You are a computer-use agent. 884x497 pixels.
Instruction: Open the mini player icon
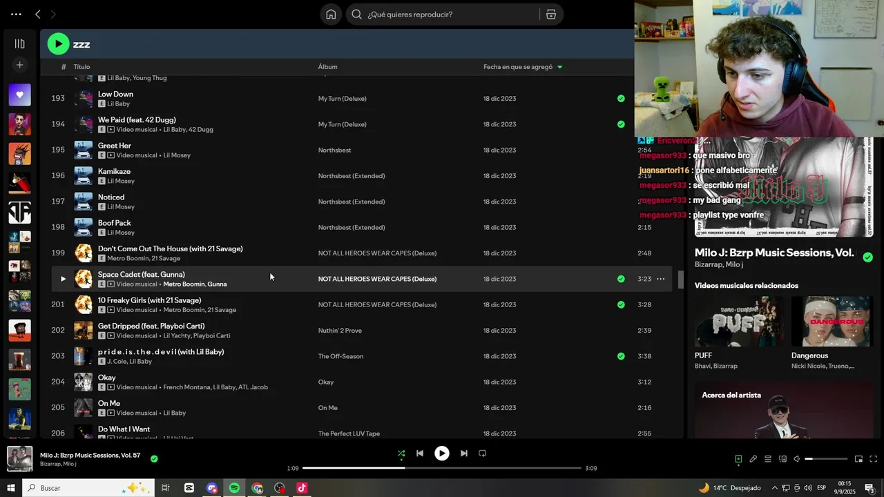[x=858, y=459]
